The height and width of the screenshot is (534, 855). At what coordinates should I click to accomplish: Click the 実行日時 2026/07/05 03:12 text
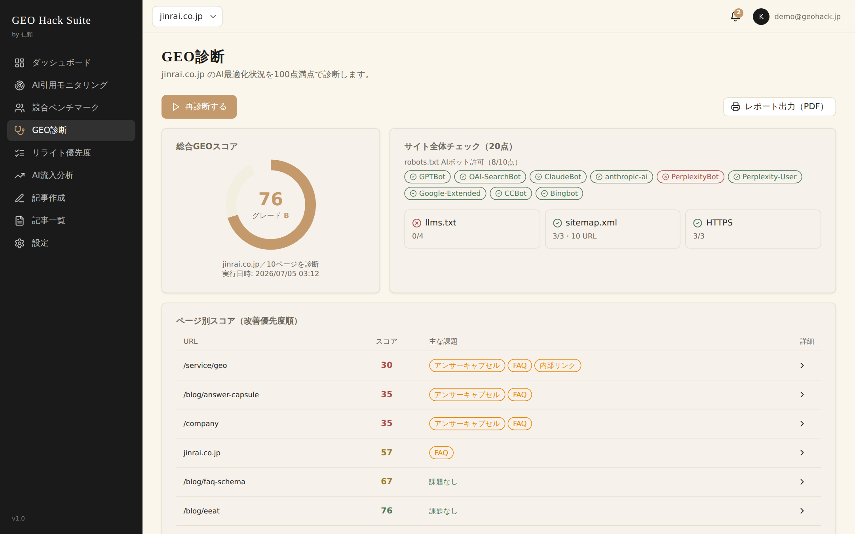[x=271, y=274]
